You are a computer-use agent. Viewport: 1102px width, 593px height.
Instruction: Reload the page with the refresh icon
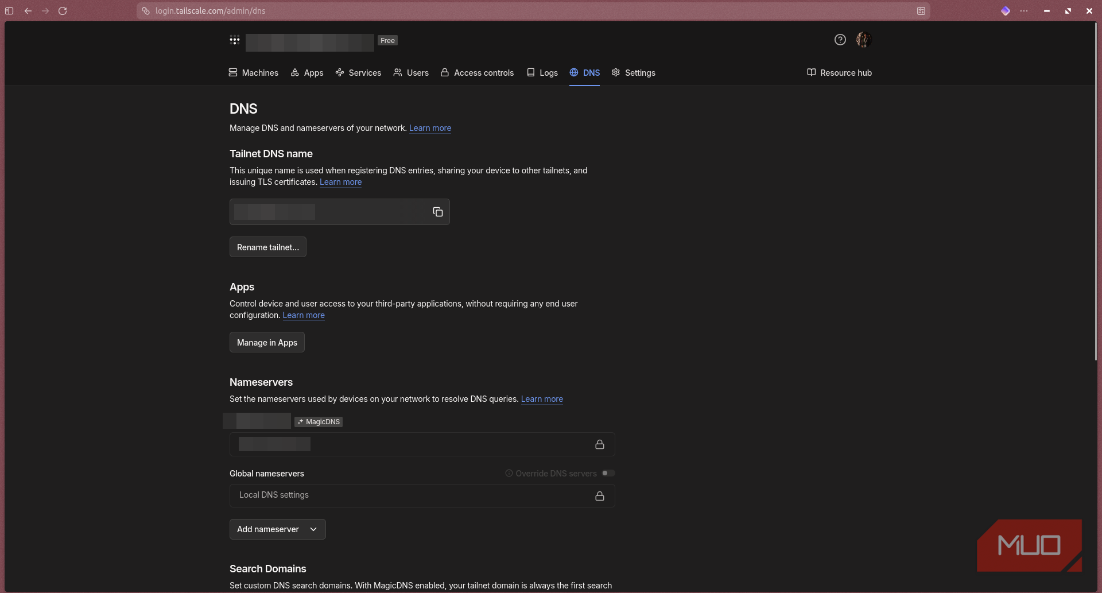[63, 11]
